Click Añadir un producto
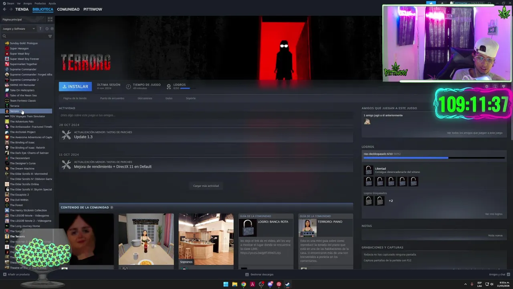Image resolution: width=513 pixels, height=289 pixels. [x=16, y=275]
